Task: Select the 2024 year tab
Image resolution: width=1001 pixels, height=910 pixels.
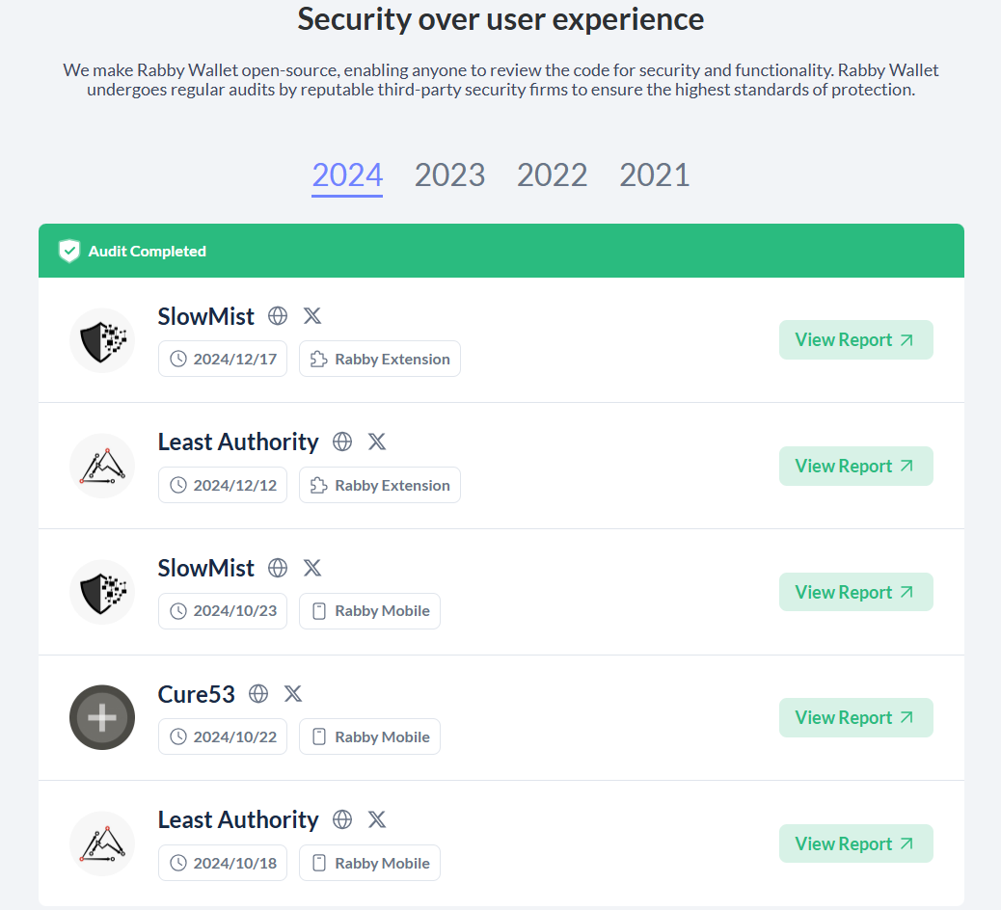Action: point(347,175)
